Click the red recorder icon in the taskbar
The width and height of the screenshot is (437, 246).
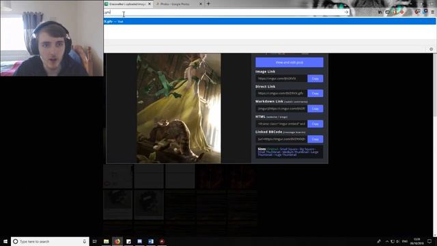point(162,241)
